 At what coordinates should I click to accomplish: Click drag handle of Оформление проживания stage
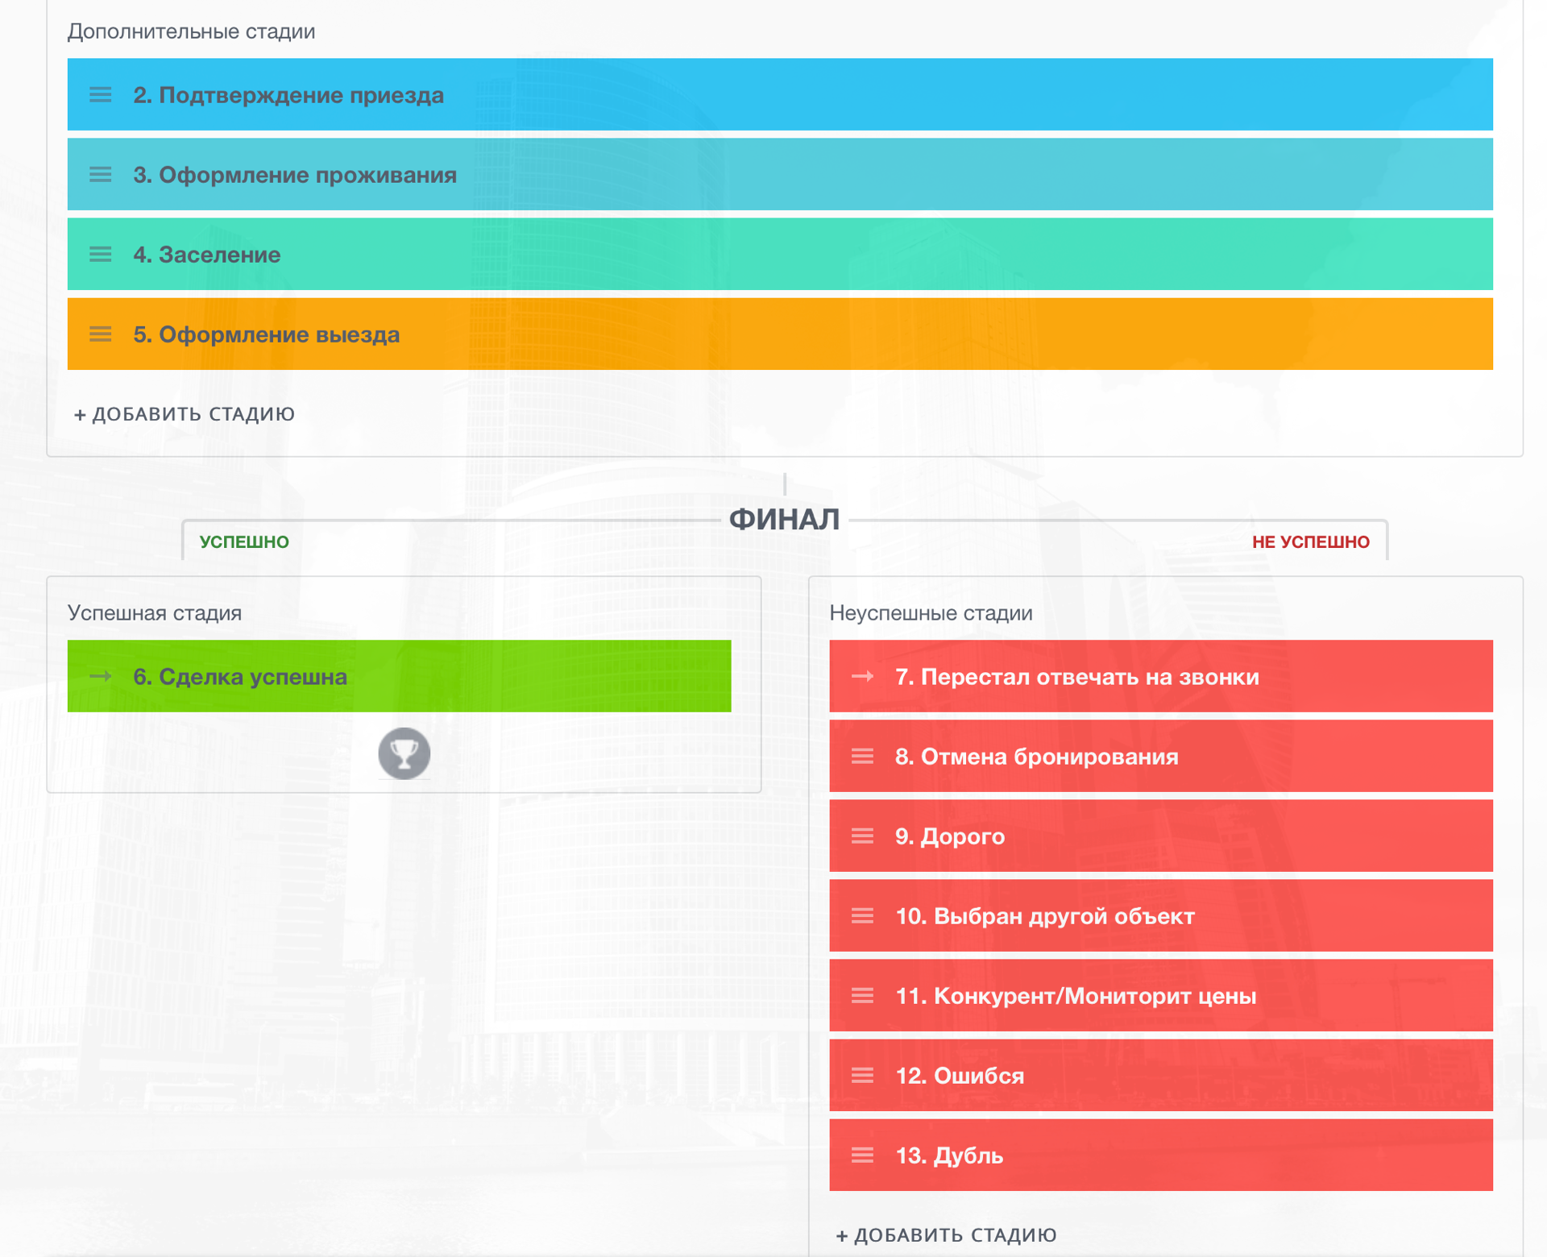100,175
